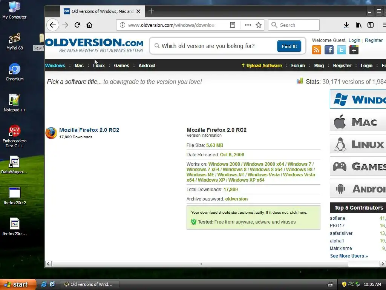Close the Old versions of Windows tab
This screenshot has width=386, height=290.
coord(138,11)
